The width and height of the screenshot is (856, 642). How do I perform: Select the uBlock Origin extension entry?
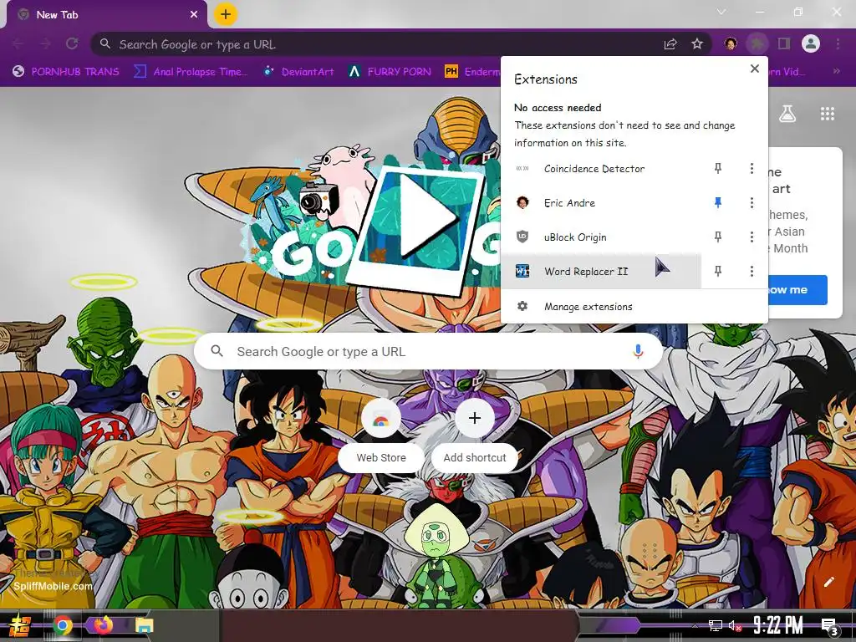[600, 237]
